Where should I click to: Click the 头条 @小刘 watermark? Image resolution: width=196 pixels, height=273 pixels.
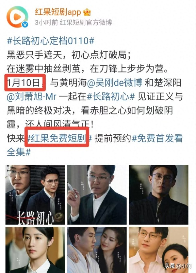point(178,266)
